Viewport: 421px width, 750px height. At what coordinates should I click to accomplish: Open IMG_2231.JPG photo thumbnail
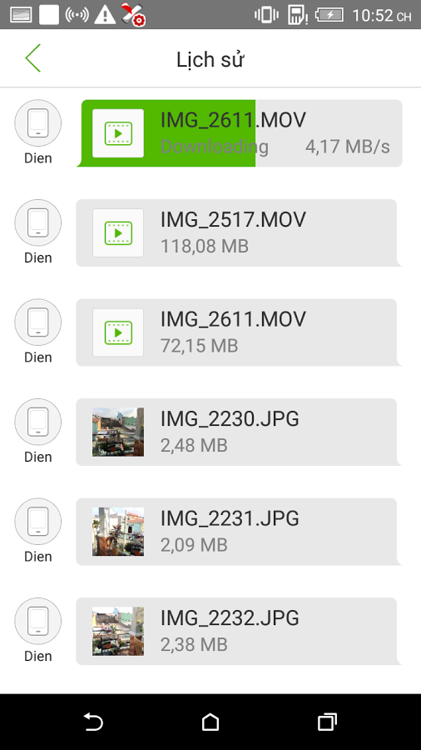[x=118, y=532]
